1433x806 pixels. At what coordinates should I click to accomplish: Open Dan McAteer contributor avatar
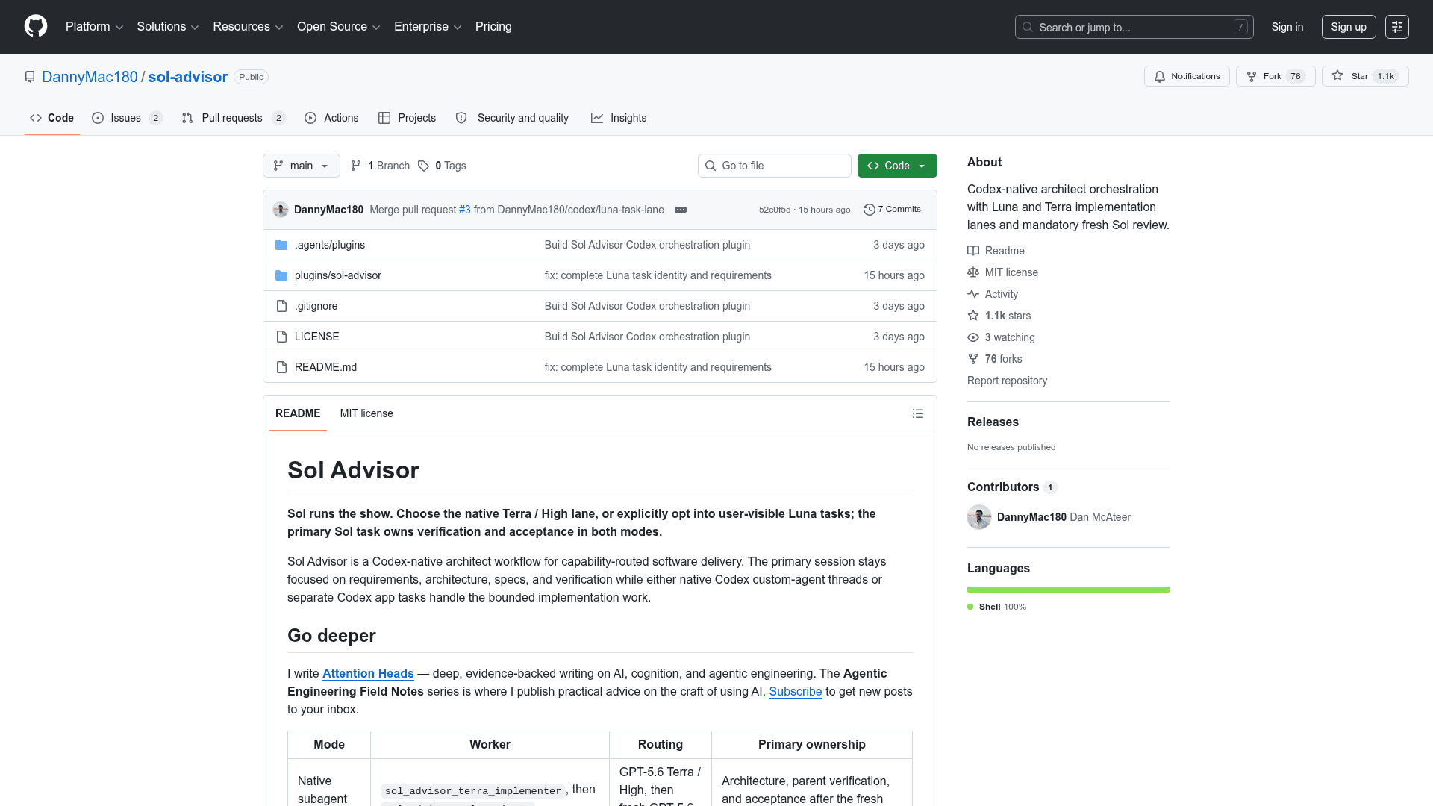[979, 517]
